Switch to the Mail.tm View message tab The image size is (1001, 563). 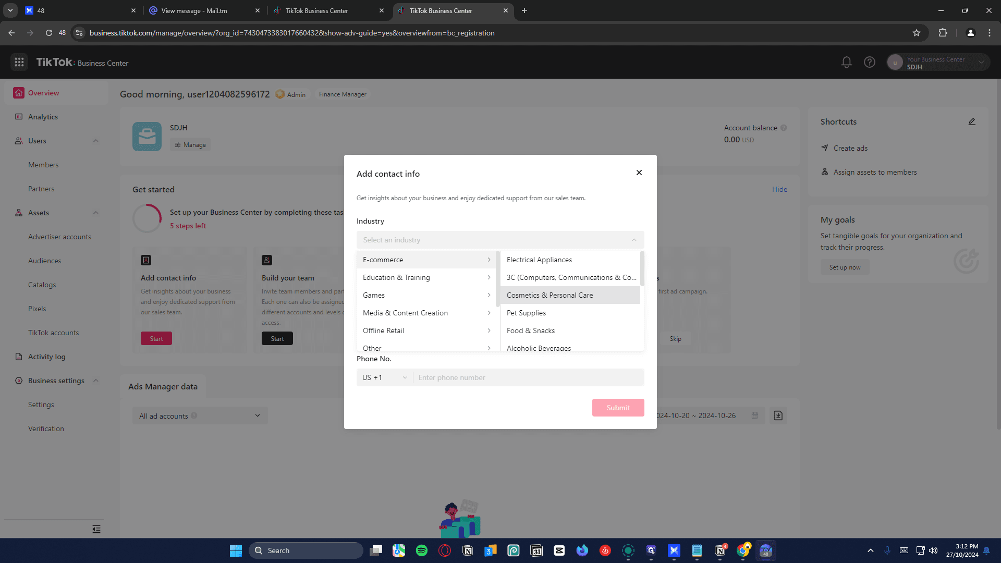[204, 10]
